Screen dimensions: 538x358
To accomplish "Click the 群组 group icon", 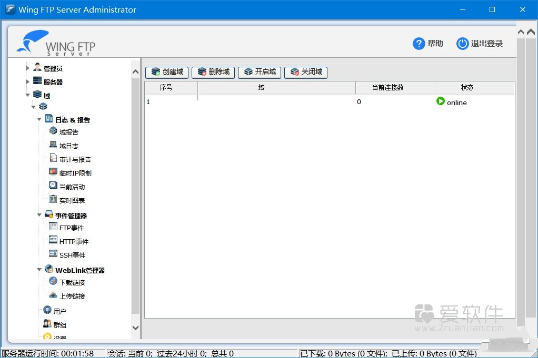I will [x=47, y=323].
